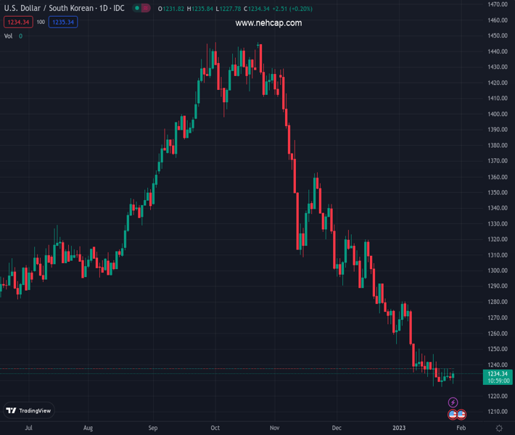
Task: Click the blue buy price 1235.34 button
Action: click(x=64, y=22)
